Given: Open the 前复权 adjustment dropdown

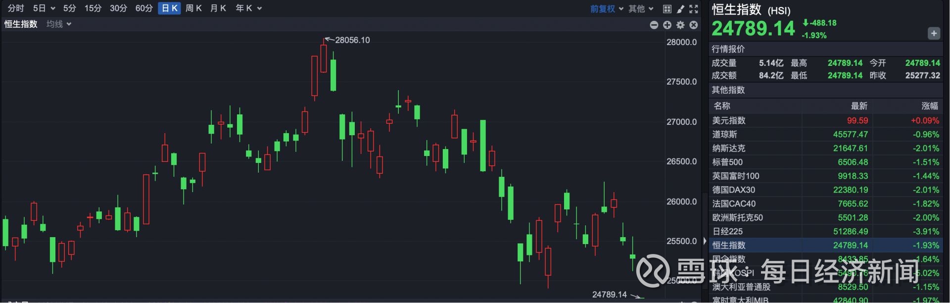Looking at the screenshot, I should 607,9.
